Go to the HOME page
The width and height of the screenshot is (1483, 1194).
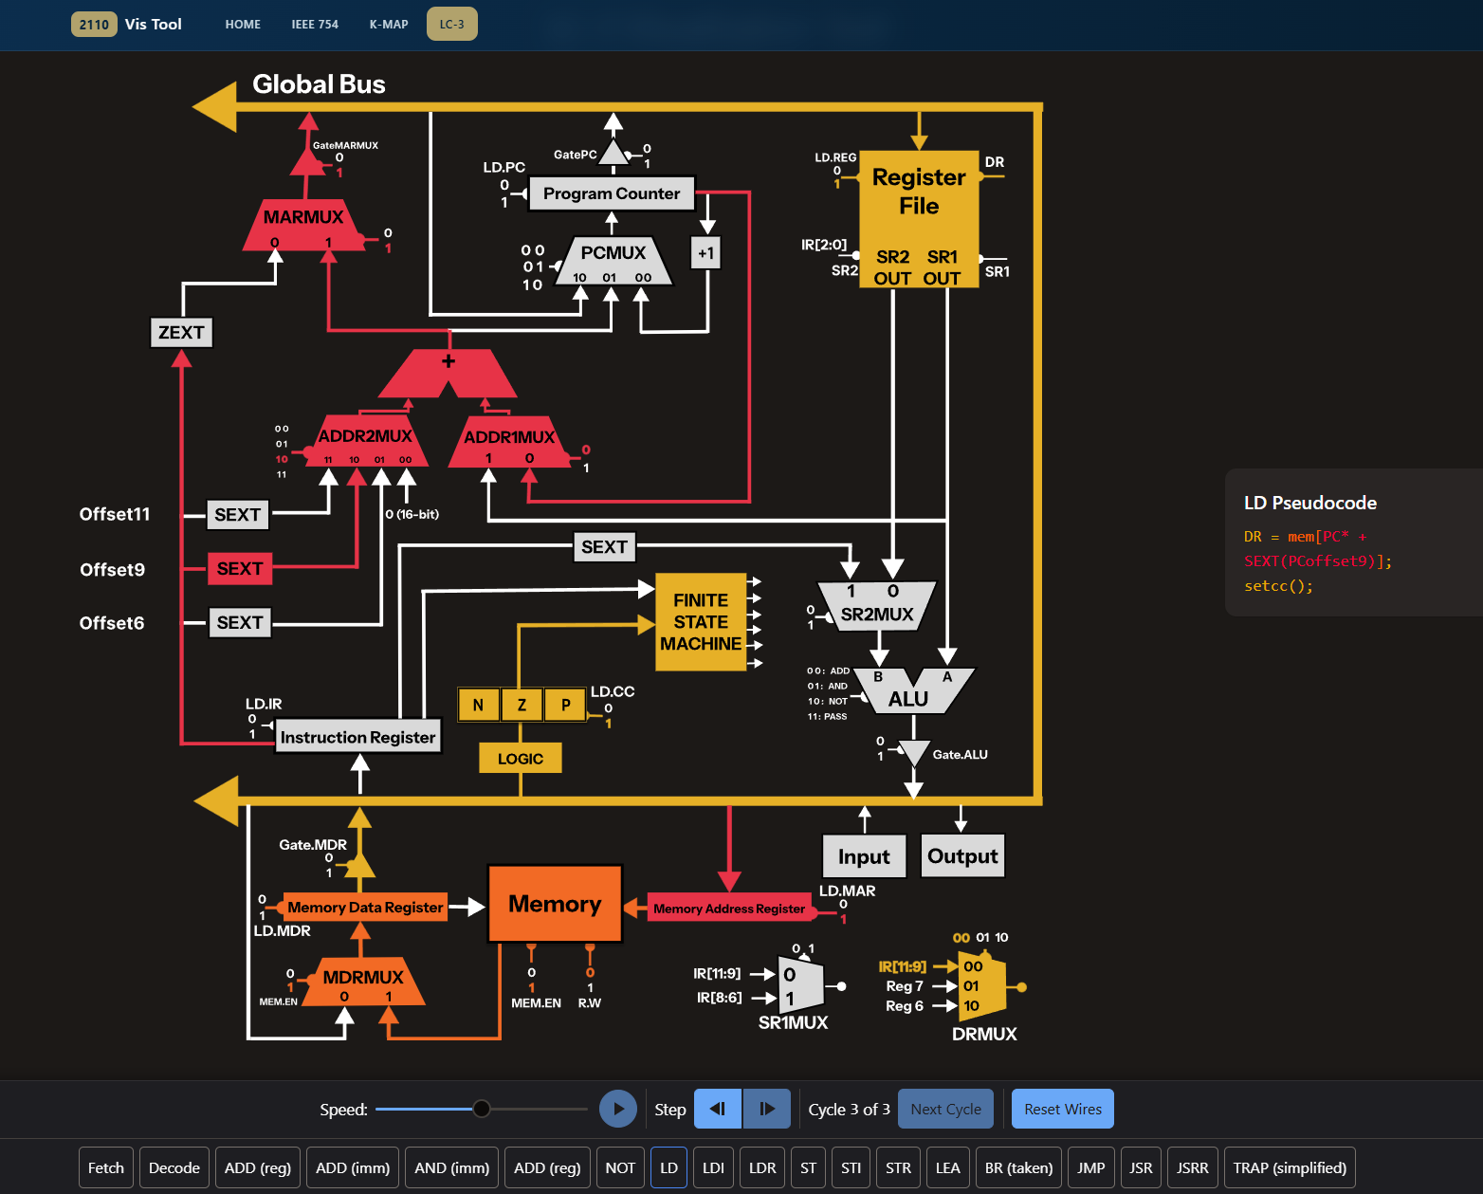point(243,25)
